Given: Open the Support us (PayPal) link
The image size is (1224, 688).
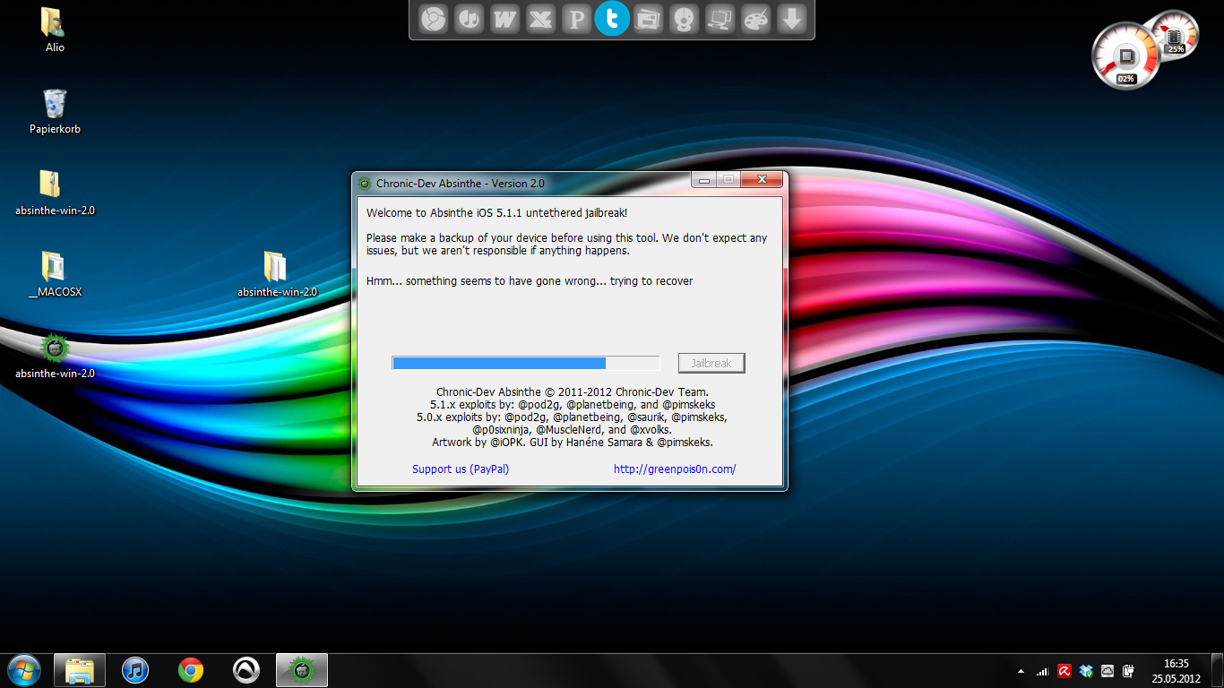Looking at the screenshot, I should click(461, 469).
